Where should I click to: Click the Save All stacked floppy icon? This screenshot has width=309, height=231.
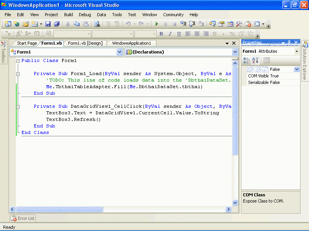tap(57, 24)
